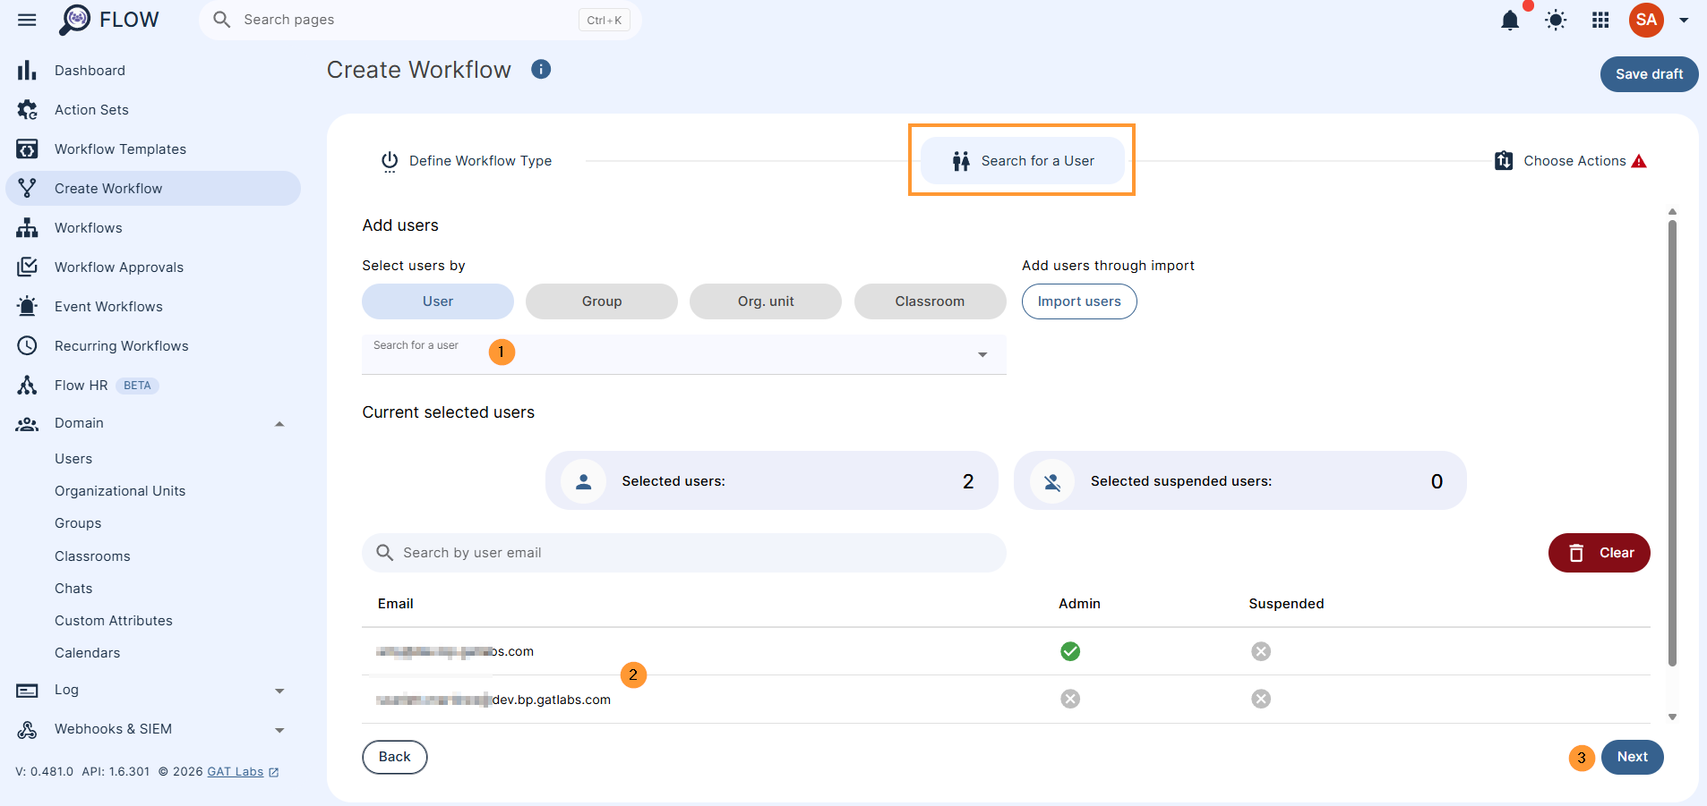The image size is (1707, 806).
Task: Focus the Search by user email field
Action: tap(684, 553)
